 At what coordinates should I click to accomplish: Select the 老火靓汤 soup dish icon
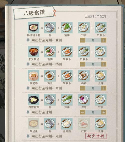point(33,51)
